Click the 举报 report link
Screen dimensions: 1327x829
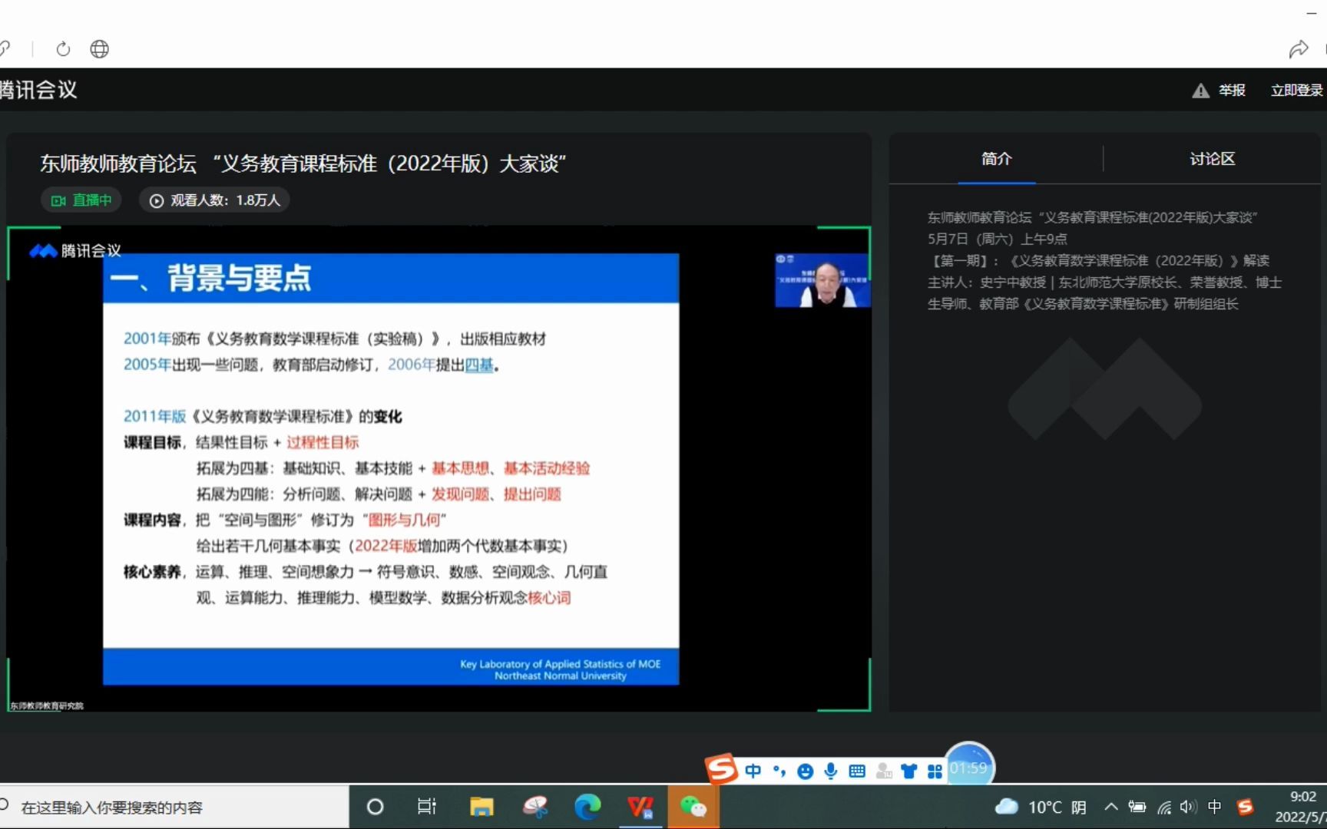pos(1231,90)
